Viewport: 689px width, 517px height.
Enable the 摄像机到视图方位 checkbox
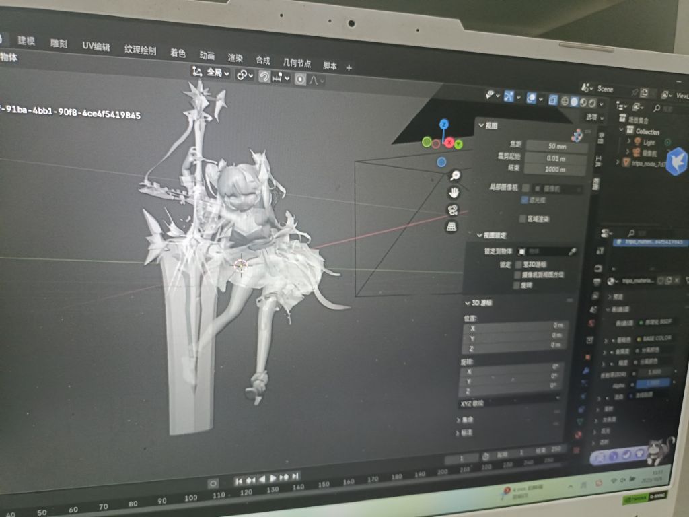[x=517, y=275]
